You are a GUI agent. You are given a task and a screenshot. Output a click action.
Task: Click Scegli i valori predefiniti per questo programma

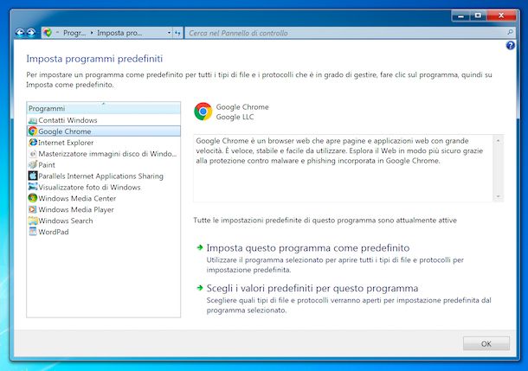[x=312, y=288]
